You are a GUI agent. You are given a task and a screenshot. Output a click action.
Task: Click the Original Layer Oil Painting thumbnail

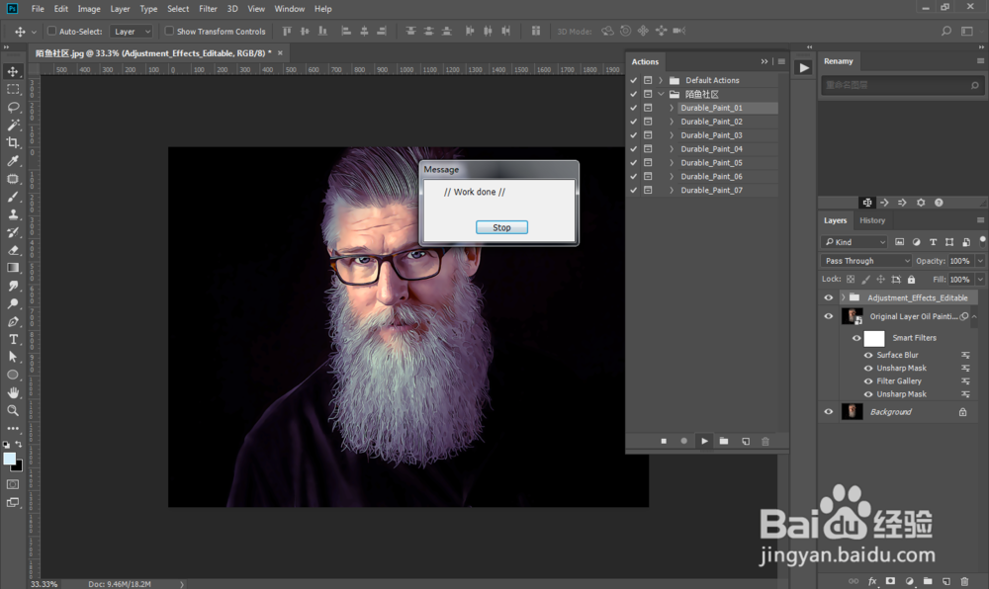[x=853, y=316]
